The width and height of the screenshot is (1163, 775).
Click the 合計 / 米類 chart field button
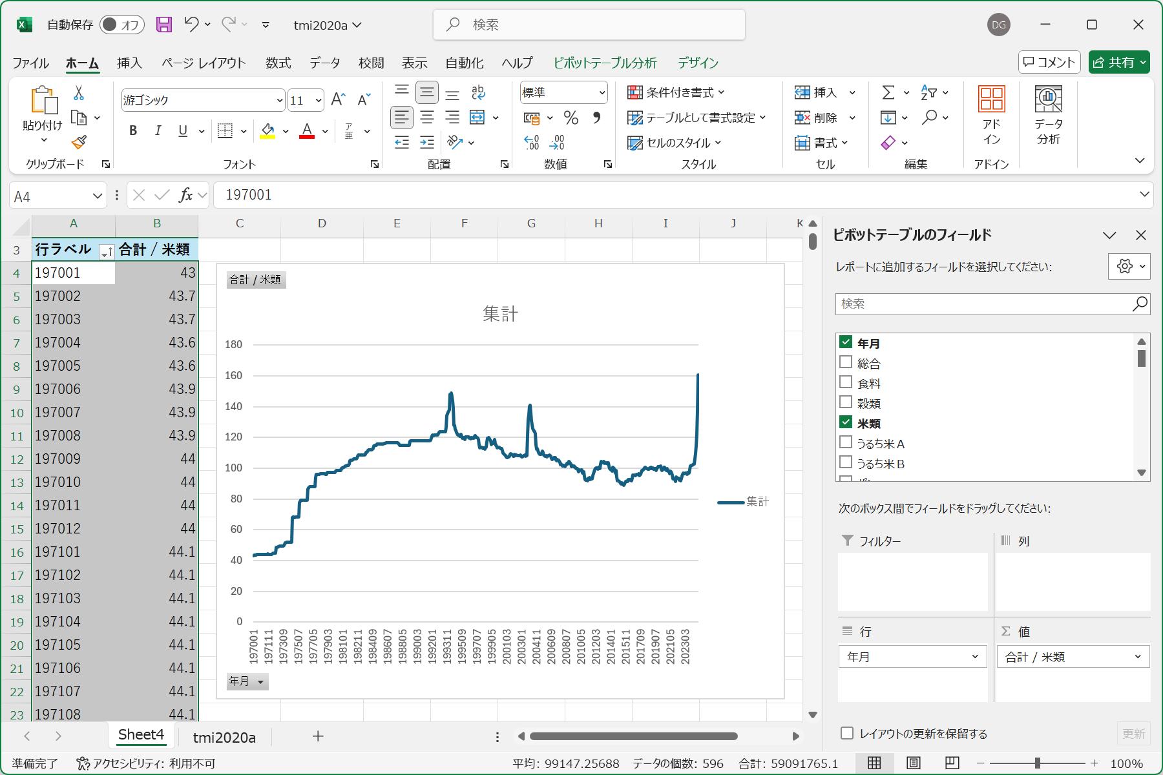point(256,280)
